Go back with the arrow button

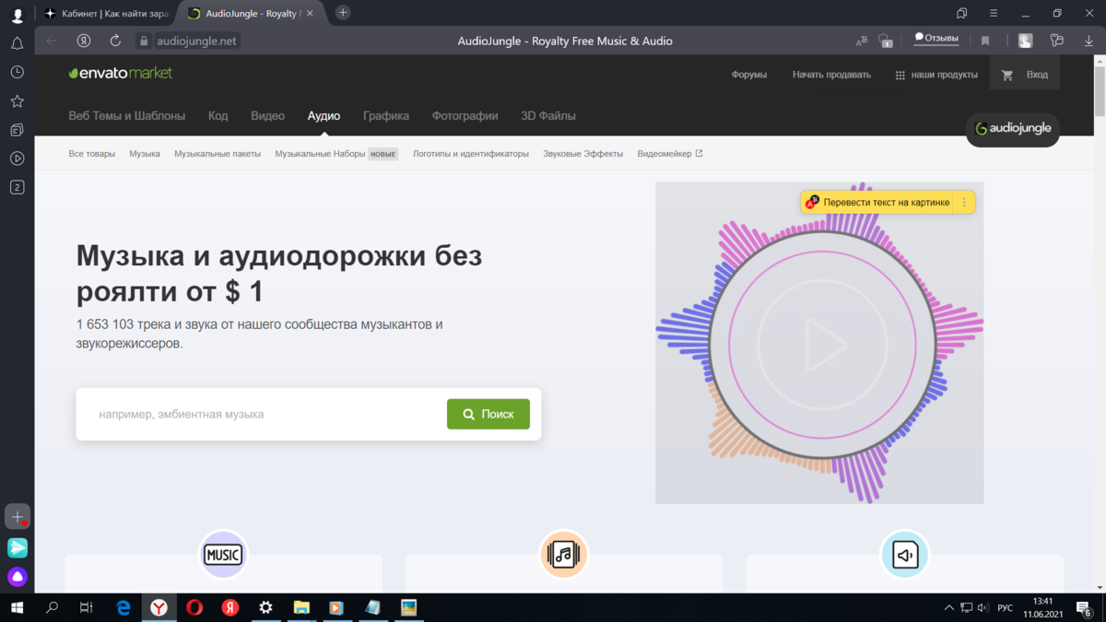tap(52, 41)
